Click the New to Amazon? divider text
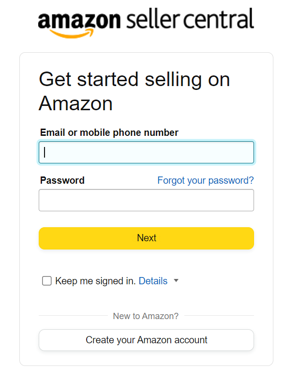Viewport: 285px width, 380px height. click(146, 316)
